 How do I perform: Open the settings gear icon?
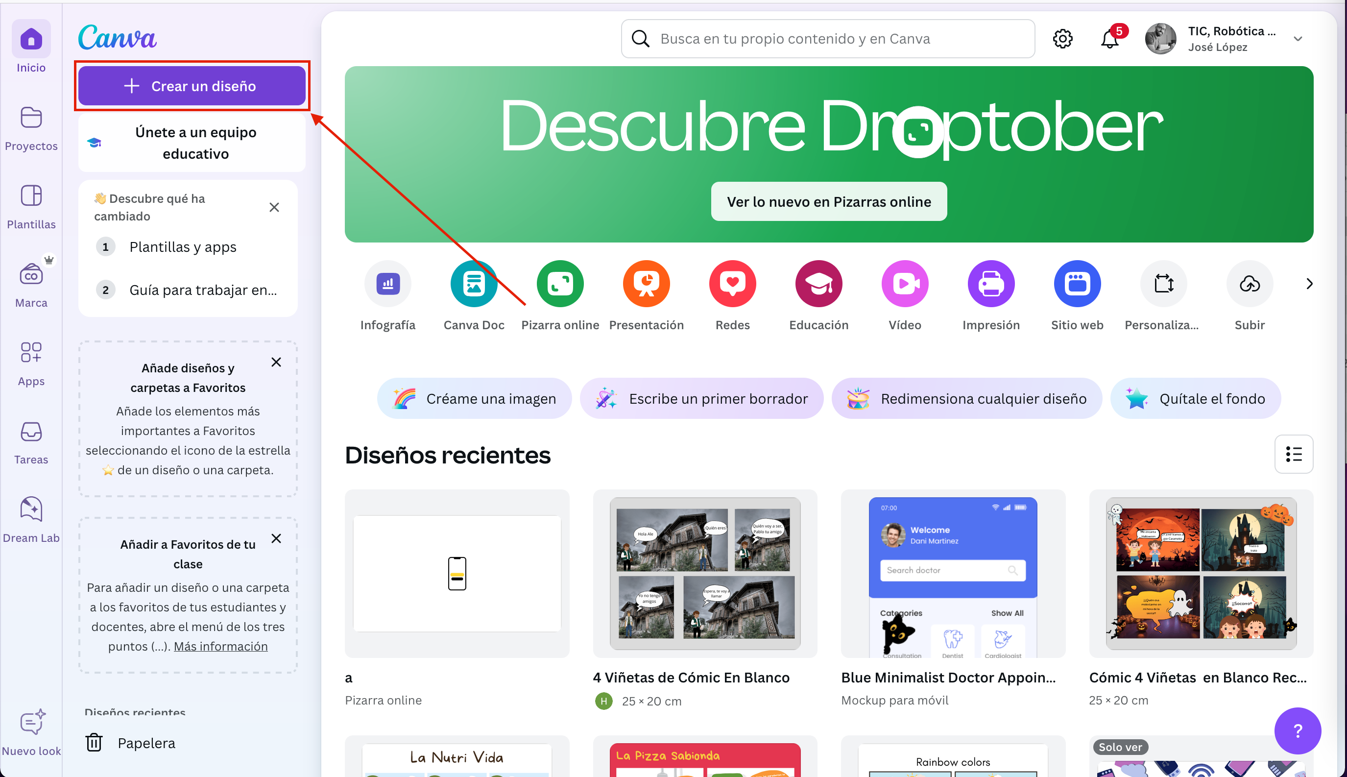[1062, 39]
